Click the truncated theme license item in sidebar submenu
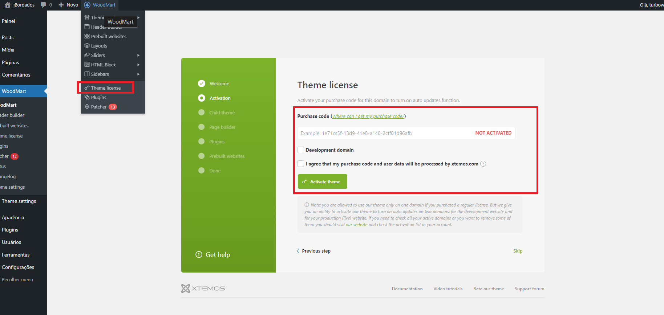 pyautogui.click(x=11, y=136)
